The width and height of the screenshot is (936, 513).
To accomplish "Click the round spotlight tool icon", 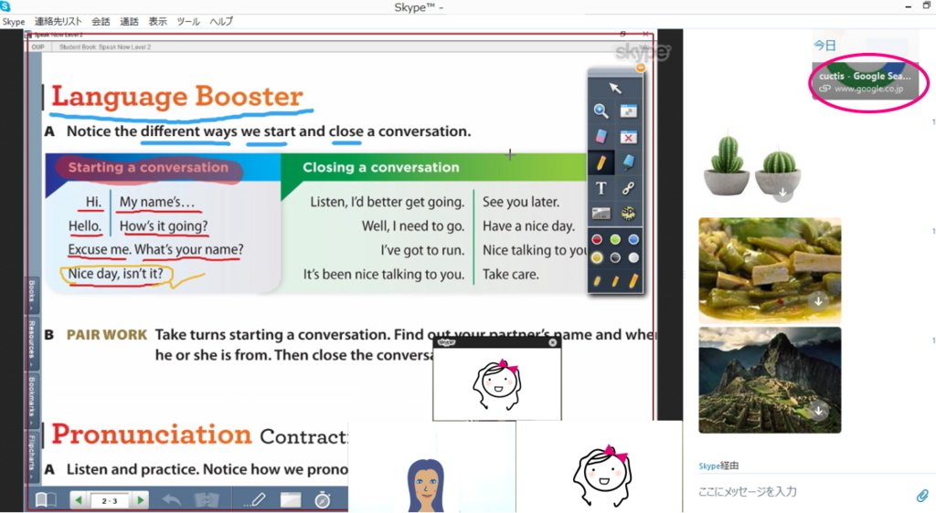I will click(628, 214).
